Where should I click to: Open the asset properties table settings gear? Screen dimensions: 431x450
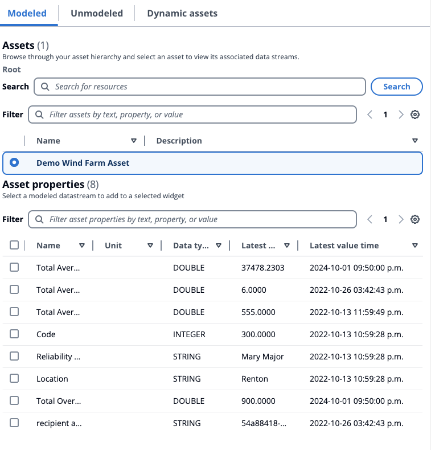(x=415, y=219)
